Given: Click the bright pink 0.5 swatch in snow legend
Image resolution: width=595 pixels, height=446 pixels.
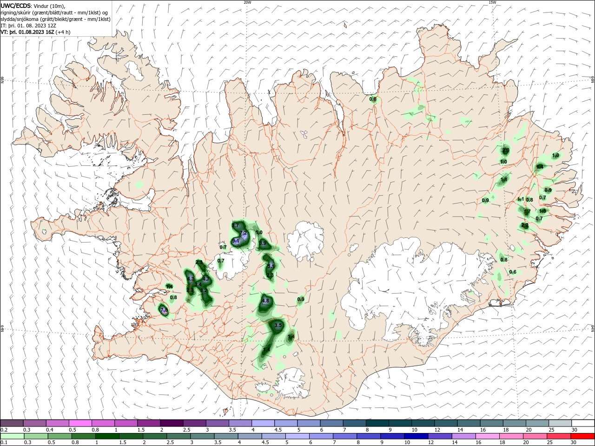Looking at the screenshot, I should [x=80, y=423].
